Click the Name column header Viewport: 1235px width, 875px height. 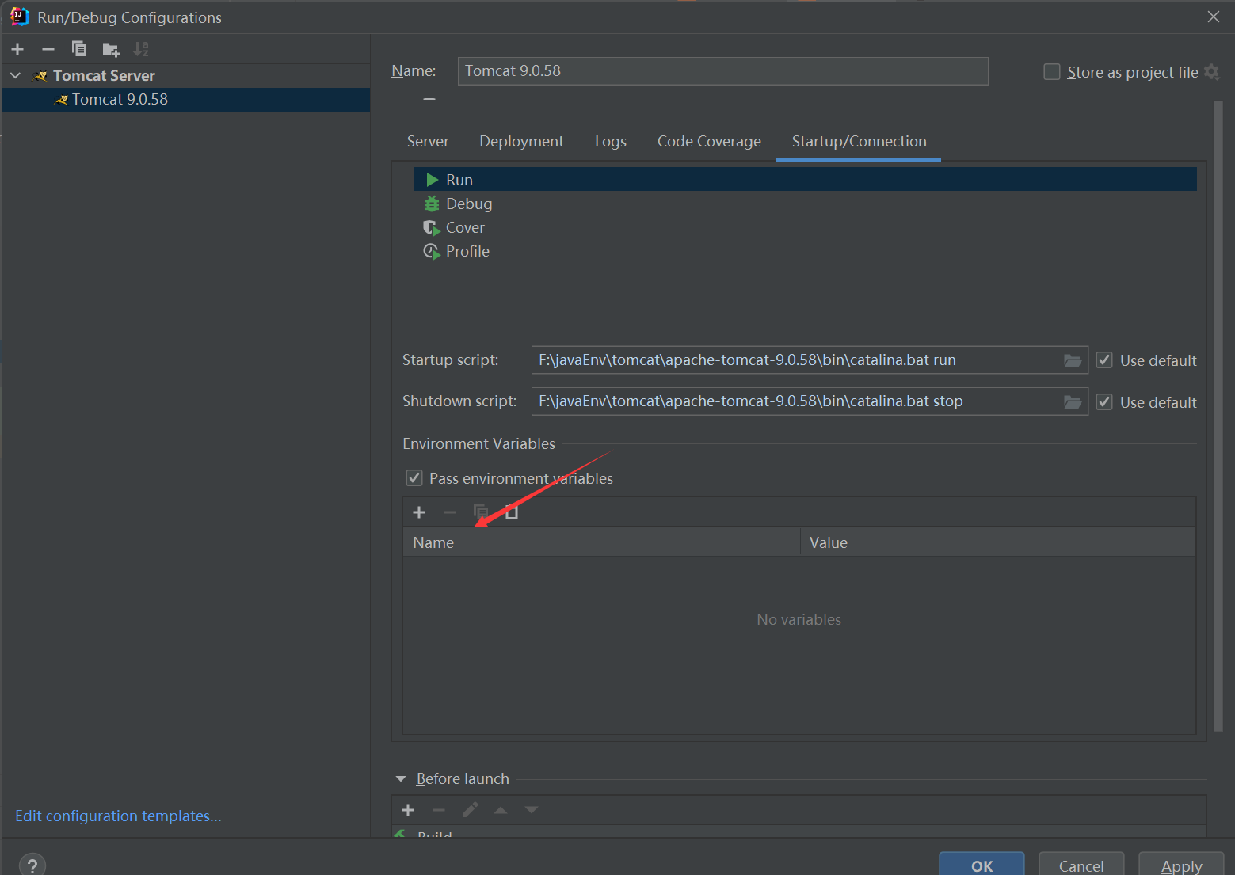601,542
